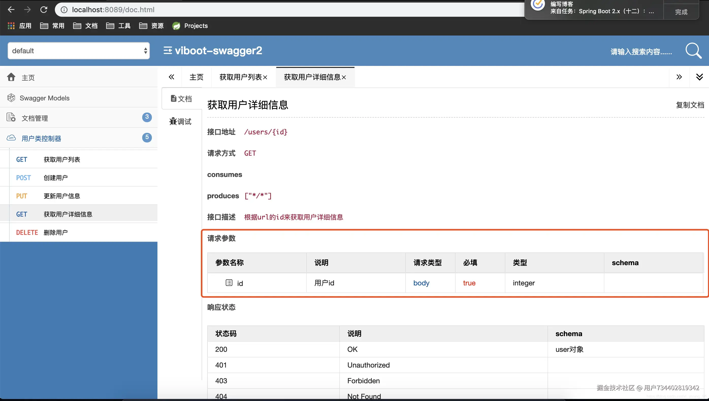Open 文档管理 document management section

coord(35,118)
